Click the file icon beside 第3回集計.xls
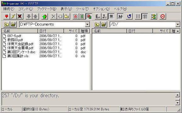Viewport: 182px width, 113px height. pyautogui.click(x=4, y=56)
